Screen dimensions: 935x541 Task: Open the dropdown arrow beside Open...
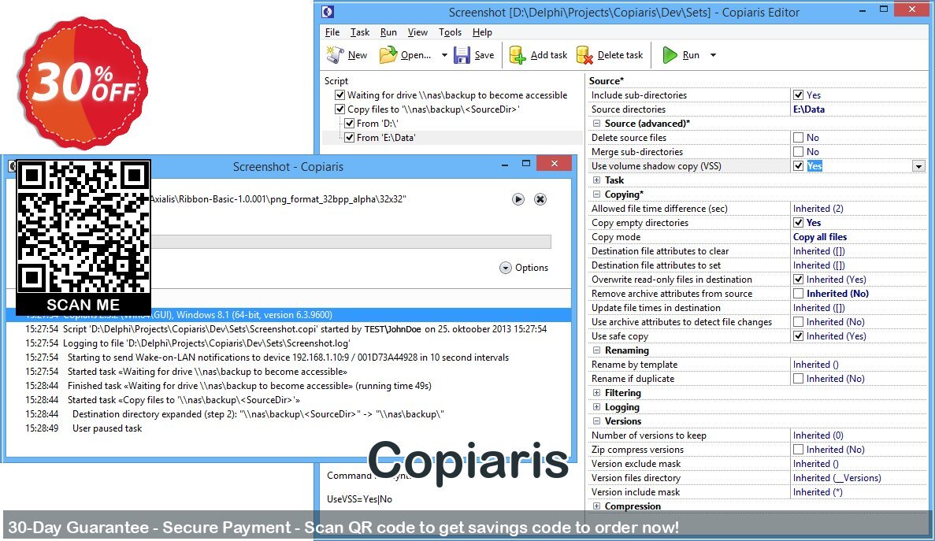(x=444, y=55)
